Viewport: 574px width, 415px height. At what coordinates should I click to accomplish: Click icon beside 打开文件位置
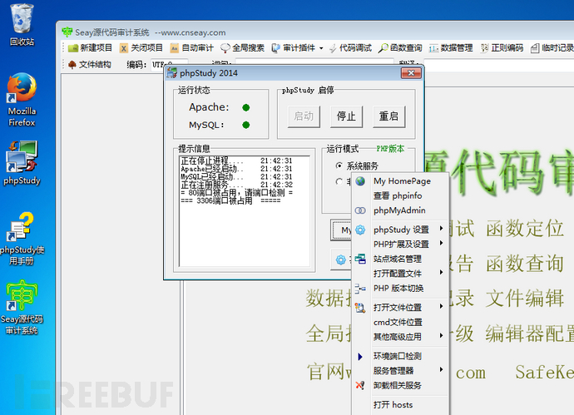[360, 308]
